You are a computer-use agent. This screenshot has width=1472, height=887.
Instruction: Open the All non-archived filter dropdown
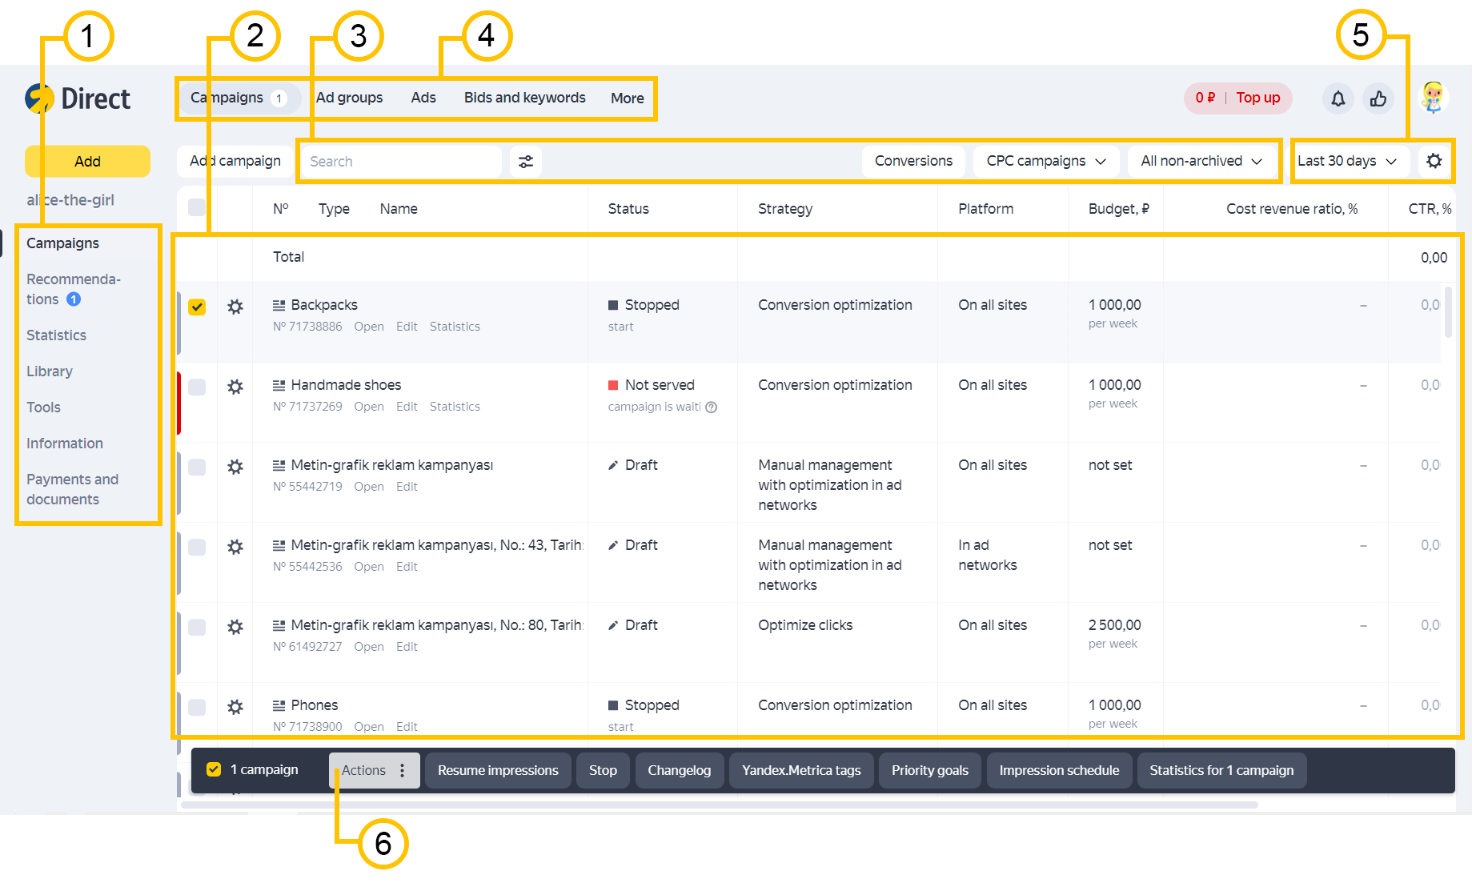point(1201,161)
